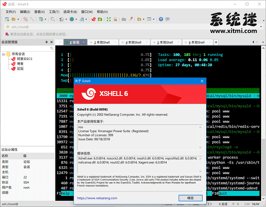
Task: Open the 选项卡(B) menu
Action: click(70, 12)
